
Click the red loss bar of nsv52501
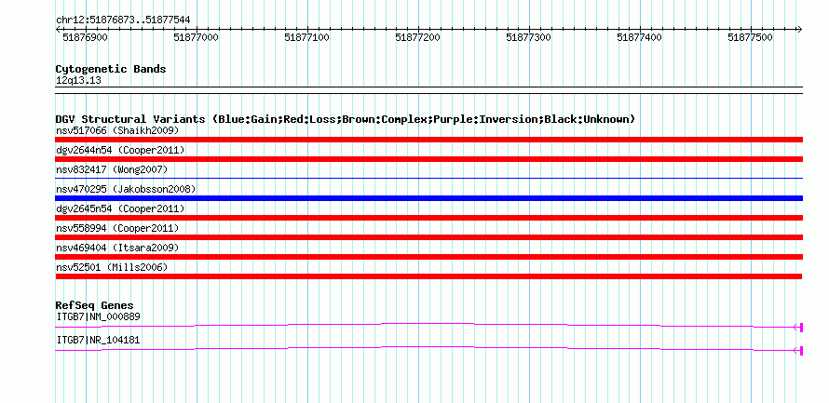point(428,276)
